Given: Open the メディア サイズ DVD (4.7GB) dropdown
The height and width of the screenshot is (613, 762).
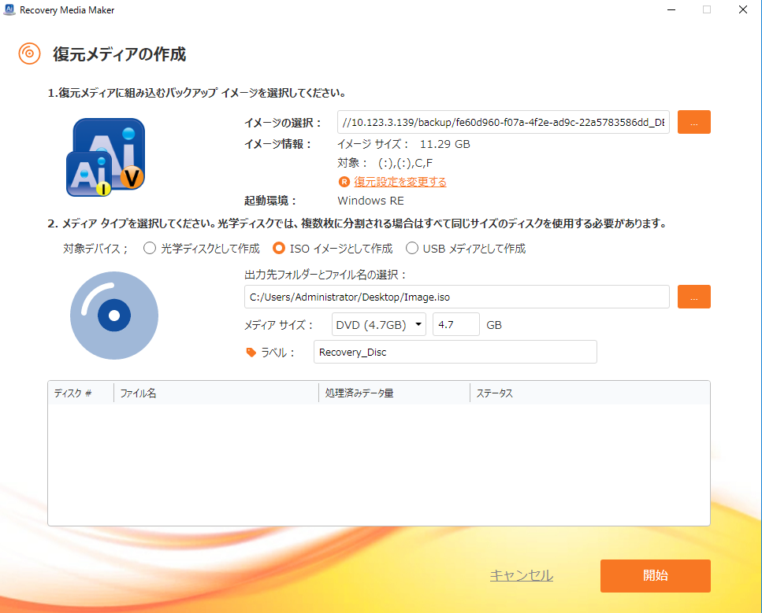Looking at the screenshot, I should 379,325.
